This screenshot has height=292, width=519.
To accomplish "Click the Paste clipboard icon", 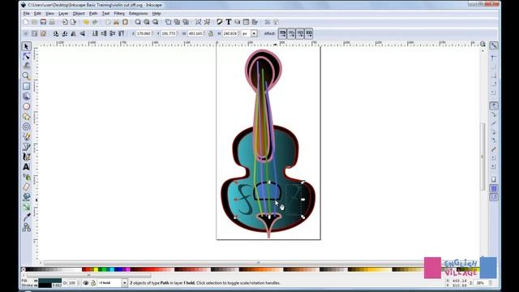I will (x=125, y=22).
